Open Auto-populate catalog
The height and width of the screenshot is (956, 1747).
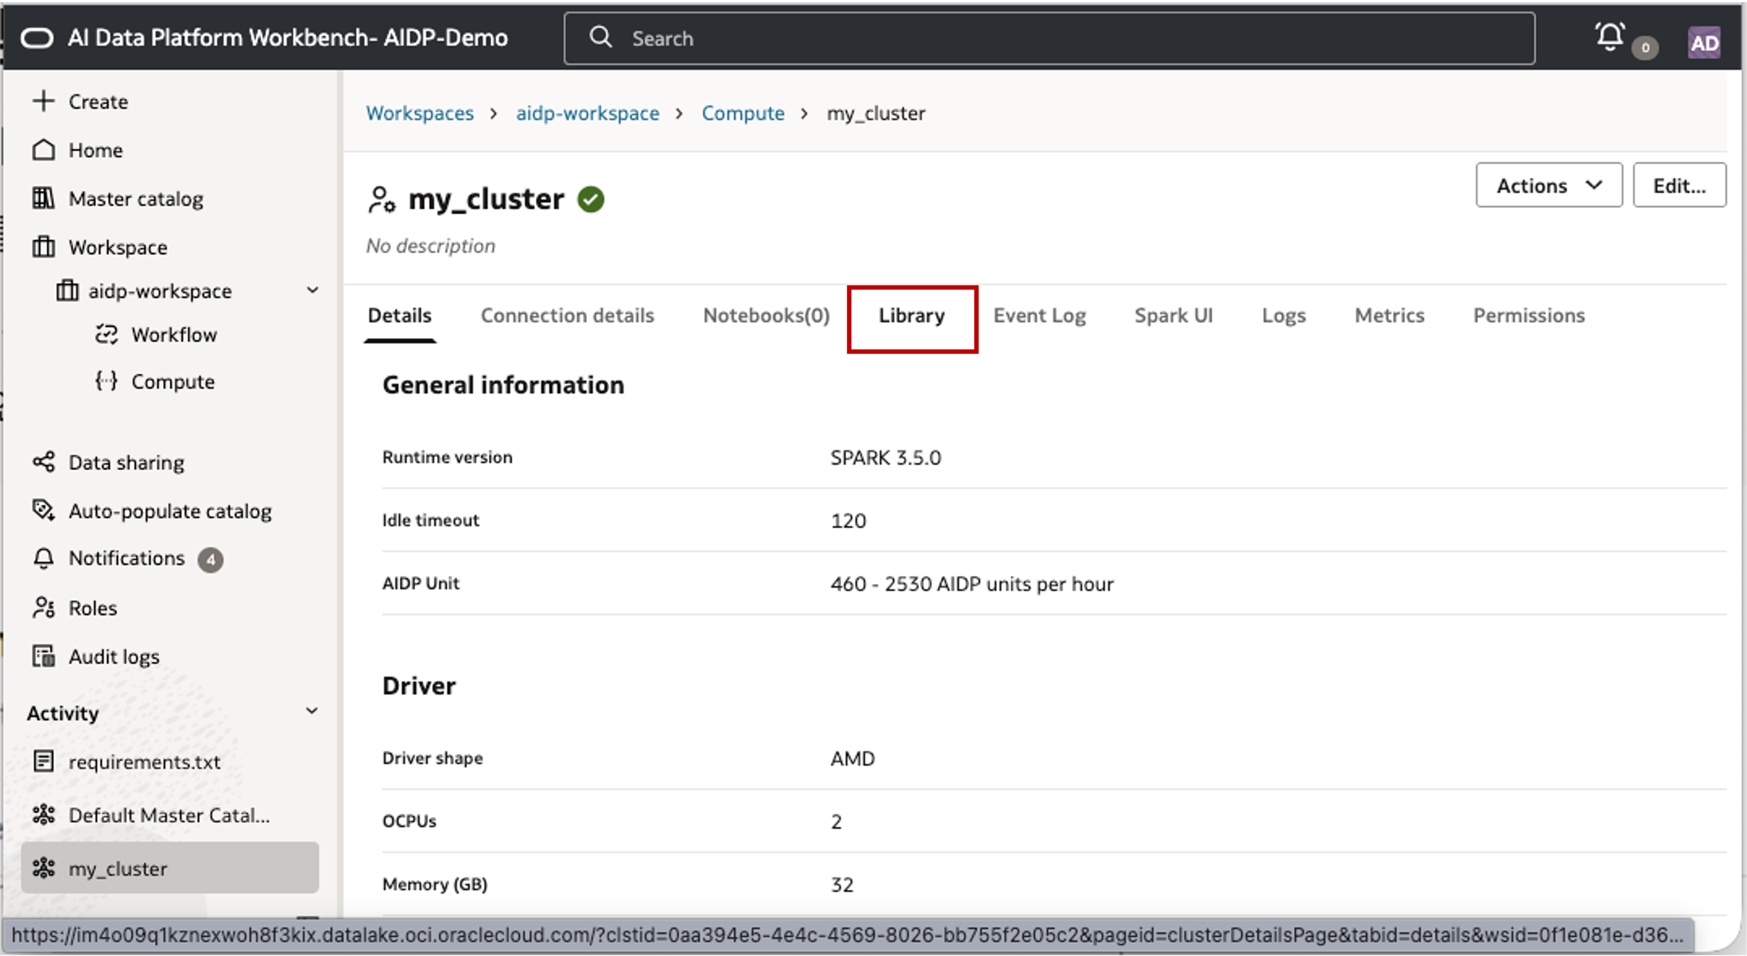coord(170,511)
